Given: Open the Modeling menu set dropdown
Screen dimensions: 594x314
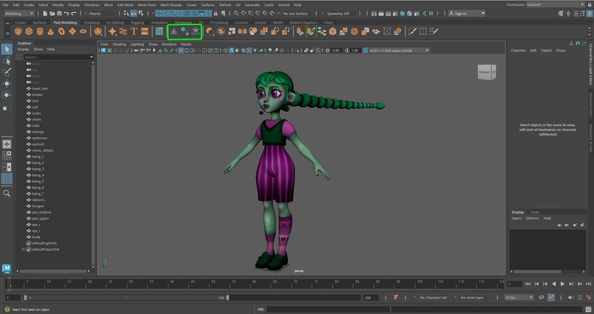Looking at the screenshot, I should pyautogui.click(x=20, y=13).
